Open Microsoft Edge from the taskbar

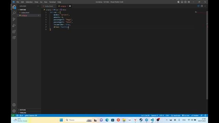coord(107,120)
